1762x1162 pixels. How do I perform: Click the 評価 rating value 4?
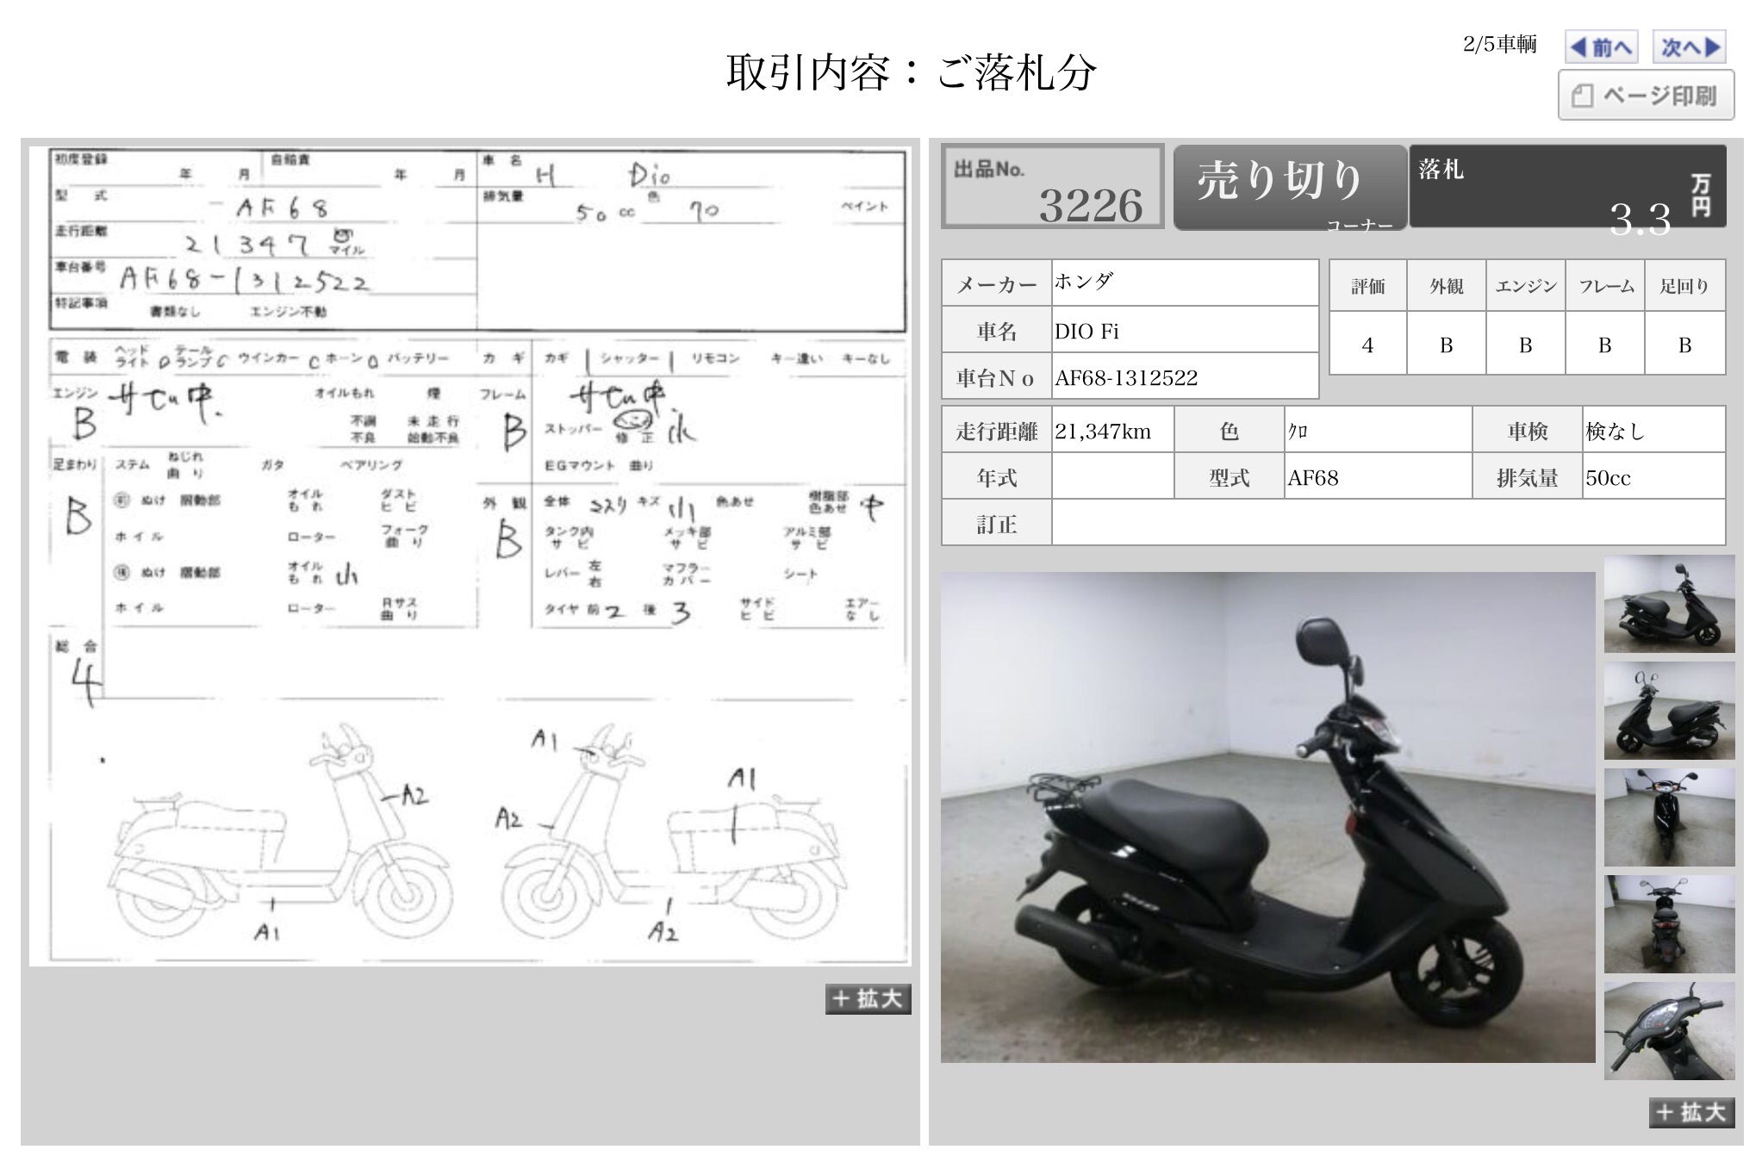tap(1367, 345)
